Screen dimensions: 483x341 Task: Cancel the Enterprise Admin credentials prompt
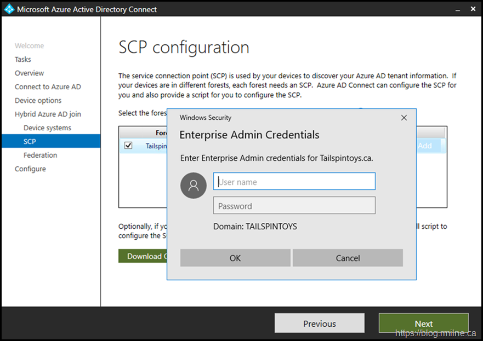pos(348,258)
